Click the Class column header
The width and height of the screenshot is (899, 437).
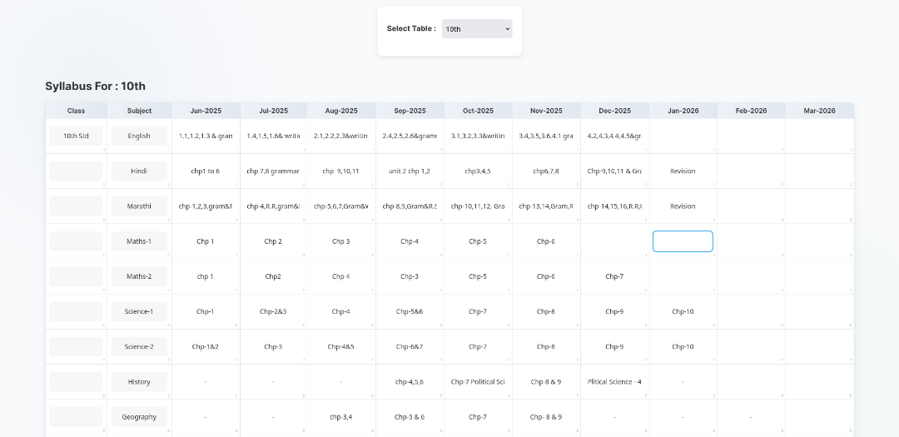pyautogui.click(x=76, y=111)
